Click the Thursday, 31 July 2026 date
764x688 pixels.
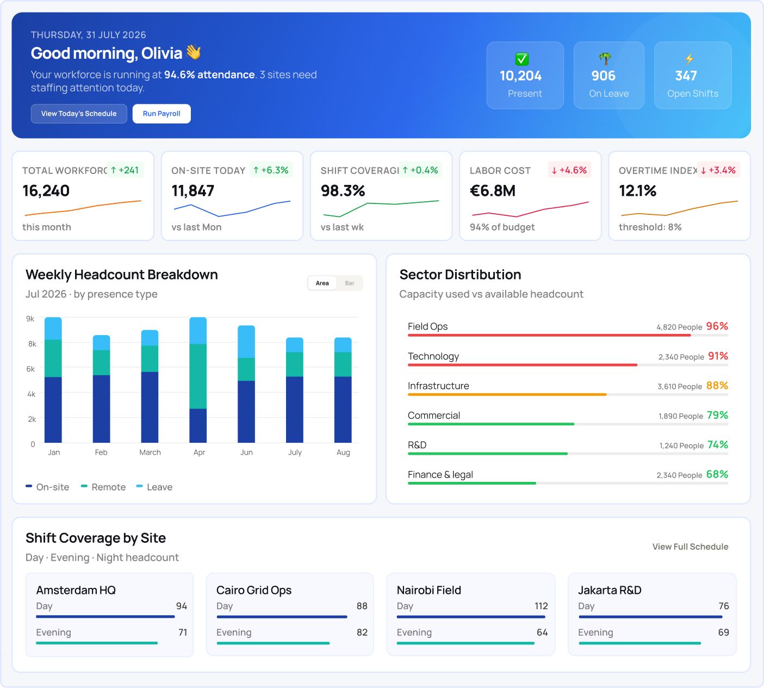pyautogui.click(x=88, y=35)
